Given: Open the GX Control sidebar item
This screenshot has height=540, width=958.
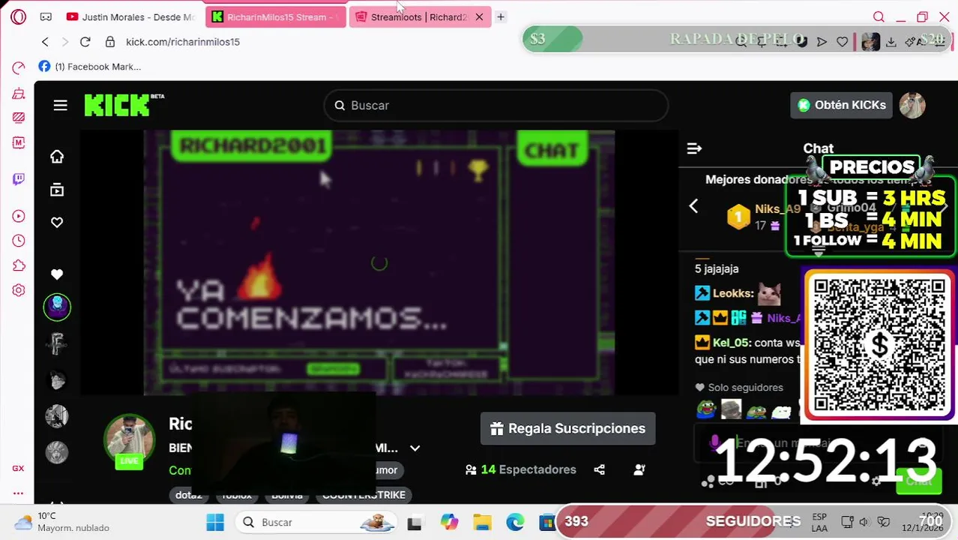Looking at the screenshot, I should (x=18, y=468).
